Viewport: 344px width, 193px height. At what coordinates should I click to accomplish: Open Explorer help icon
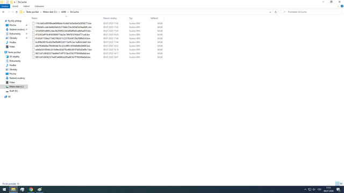tap(342, 6)
